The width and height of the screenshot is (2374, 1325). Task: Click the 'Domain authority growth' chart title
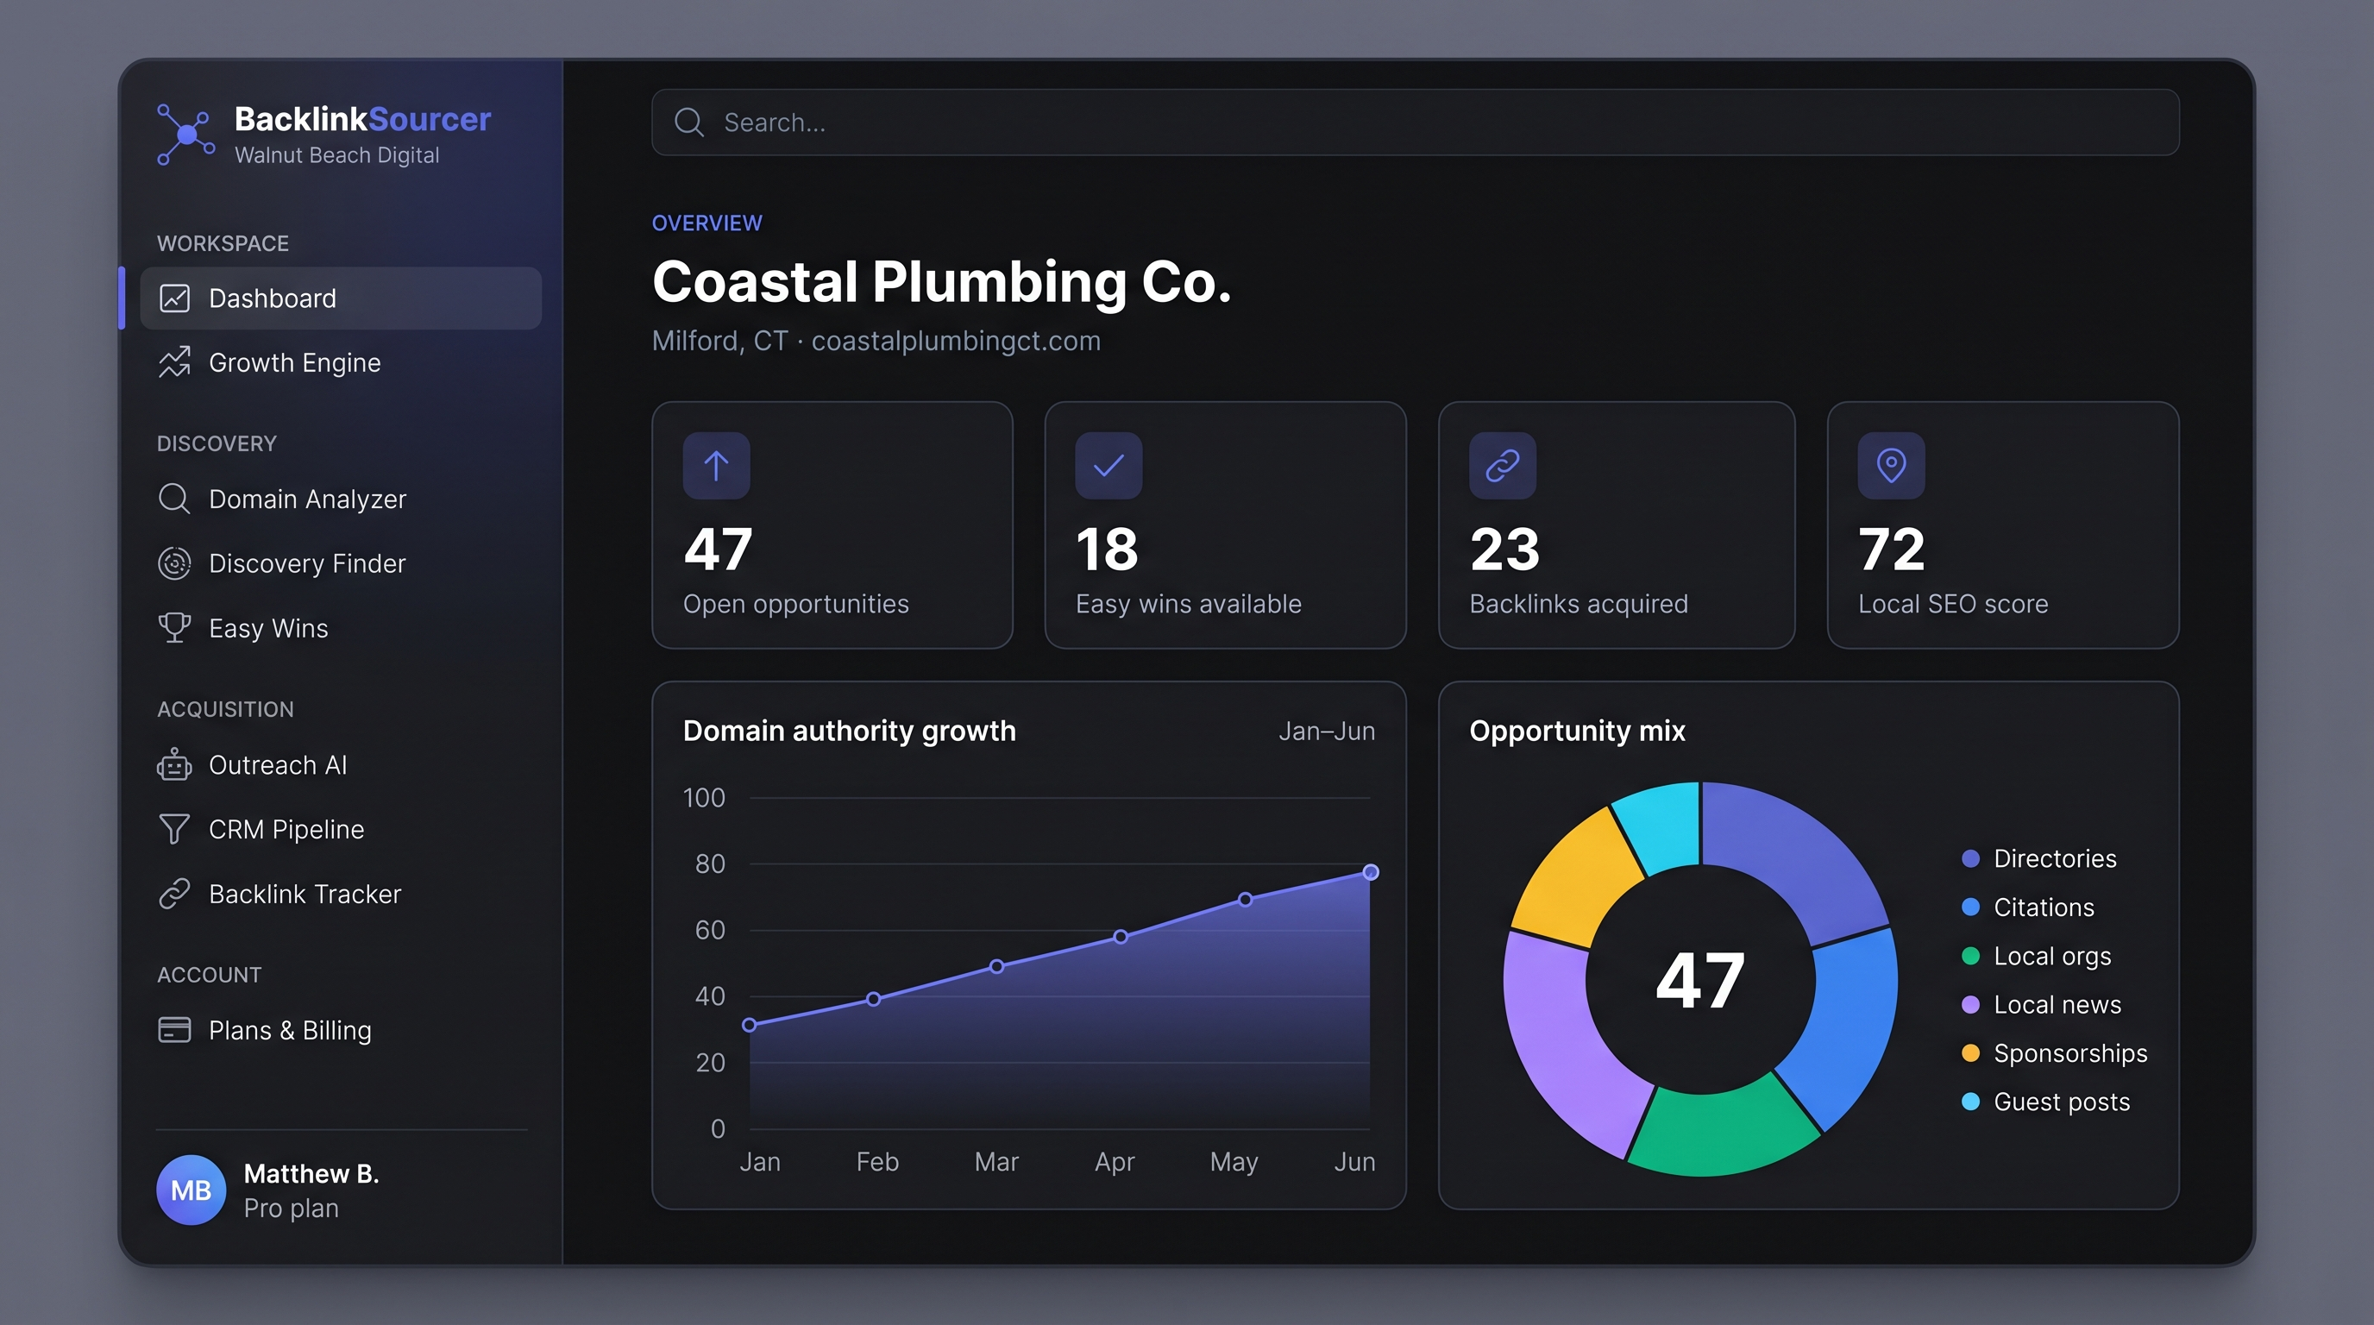(x=849, y=731)
